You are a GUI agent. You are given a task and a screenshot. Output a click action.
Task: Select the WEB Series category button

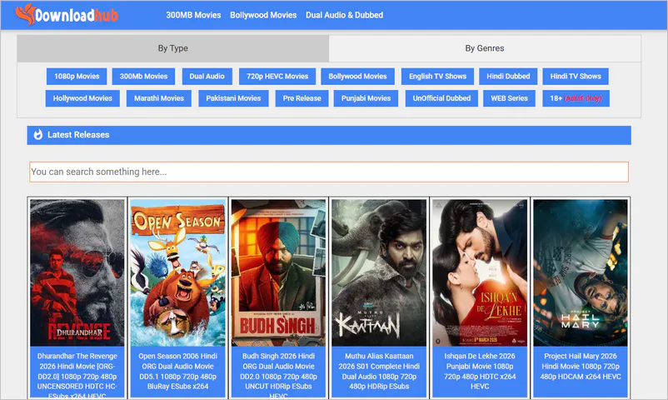click(509, 98)
